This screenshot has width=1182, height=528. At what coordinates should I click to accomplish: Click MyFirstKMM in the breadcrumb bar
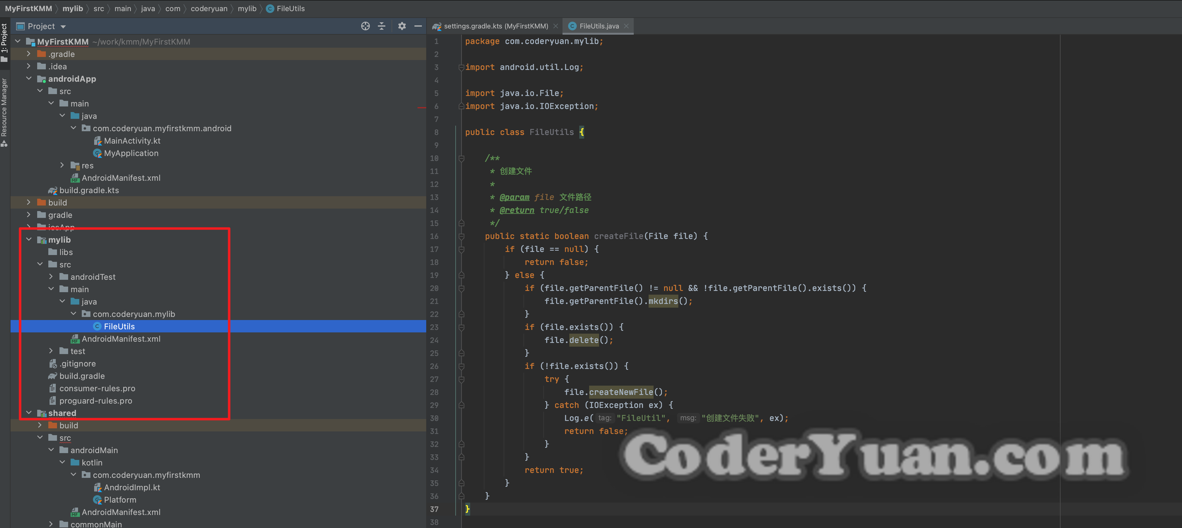(28, 8)
